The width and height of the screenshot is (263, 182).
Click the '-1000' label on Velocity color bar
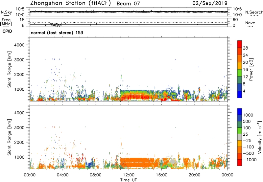pos(250,160)
